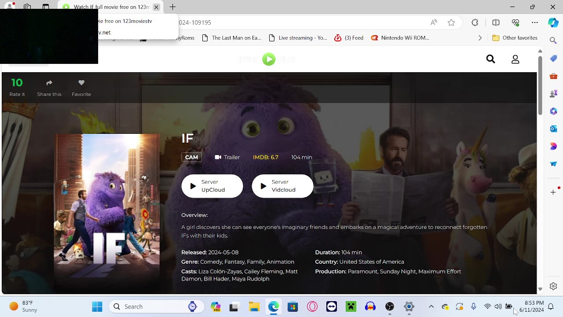The height and width of the screenshot is (317, 563).
Task: Play movie on Server UpCloud
Action: point(212,186)
